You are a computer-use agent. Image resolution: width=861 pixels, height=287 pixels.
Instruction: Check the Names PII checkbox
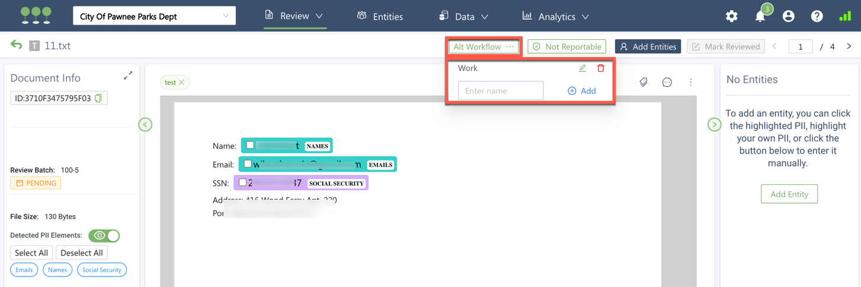click(250, 145)
